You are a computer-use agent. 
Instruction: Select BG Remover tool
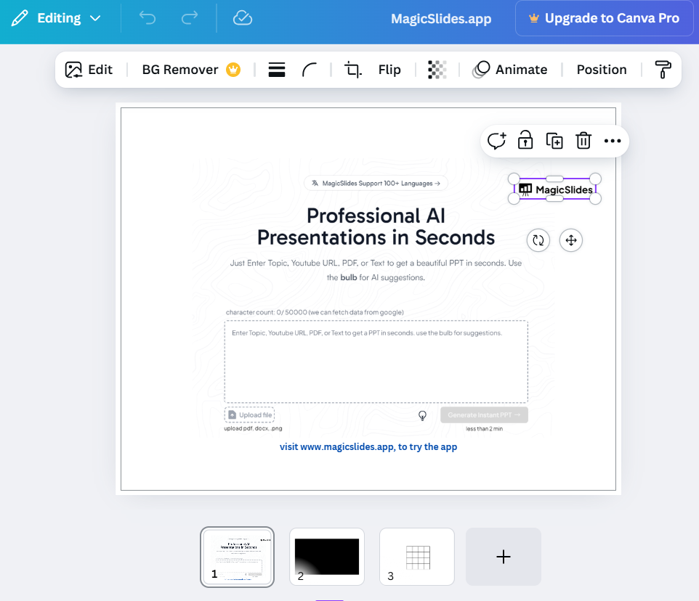coord(191,70)
